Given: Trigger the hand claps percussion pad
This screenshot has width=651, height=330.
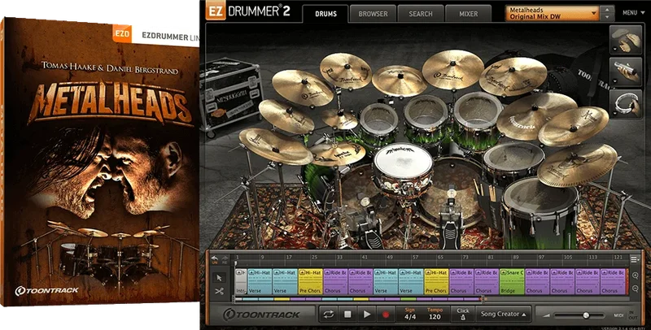Looking at the screenshot, I should pos(627,38).
